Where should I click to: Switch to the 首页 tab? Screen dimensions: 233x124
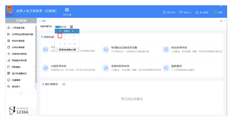[x=42, y=21]
